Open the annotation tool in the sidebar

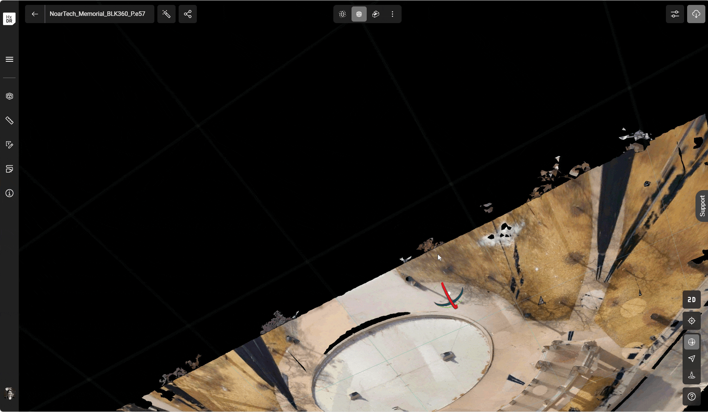9,145
